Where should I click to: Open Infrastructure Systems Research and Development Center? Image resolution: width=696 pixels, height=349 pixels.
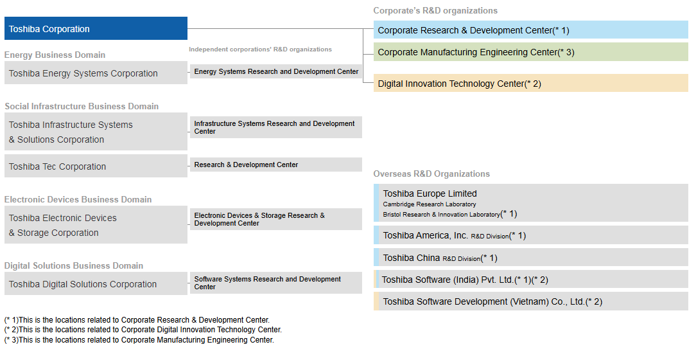pos(275,127)
